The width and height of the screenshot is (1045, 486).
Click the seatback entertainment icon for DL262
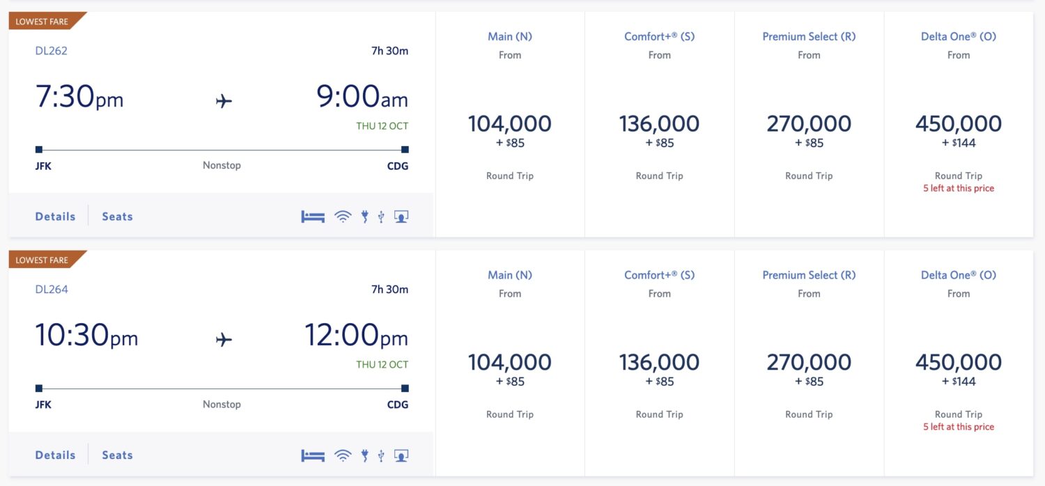401,216
